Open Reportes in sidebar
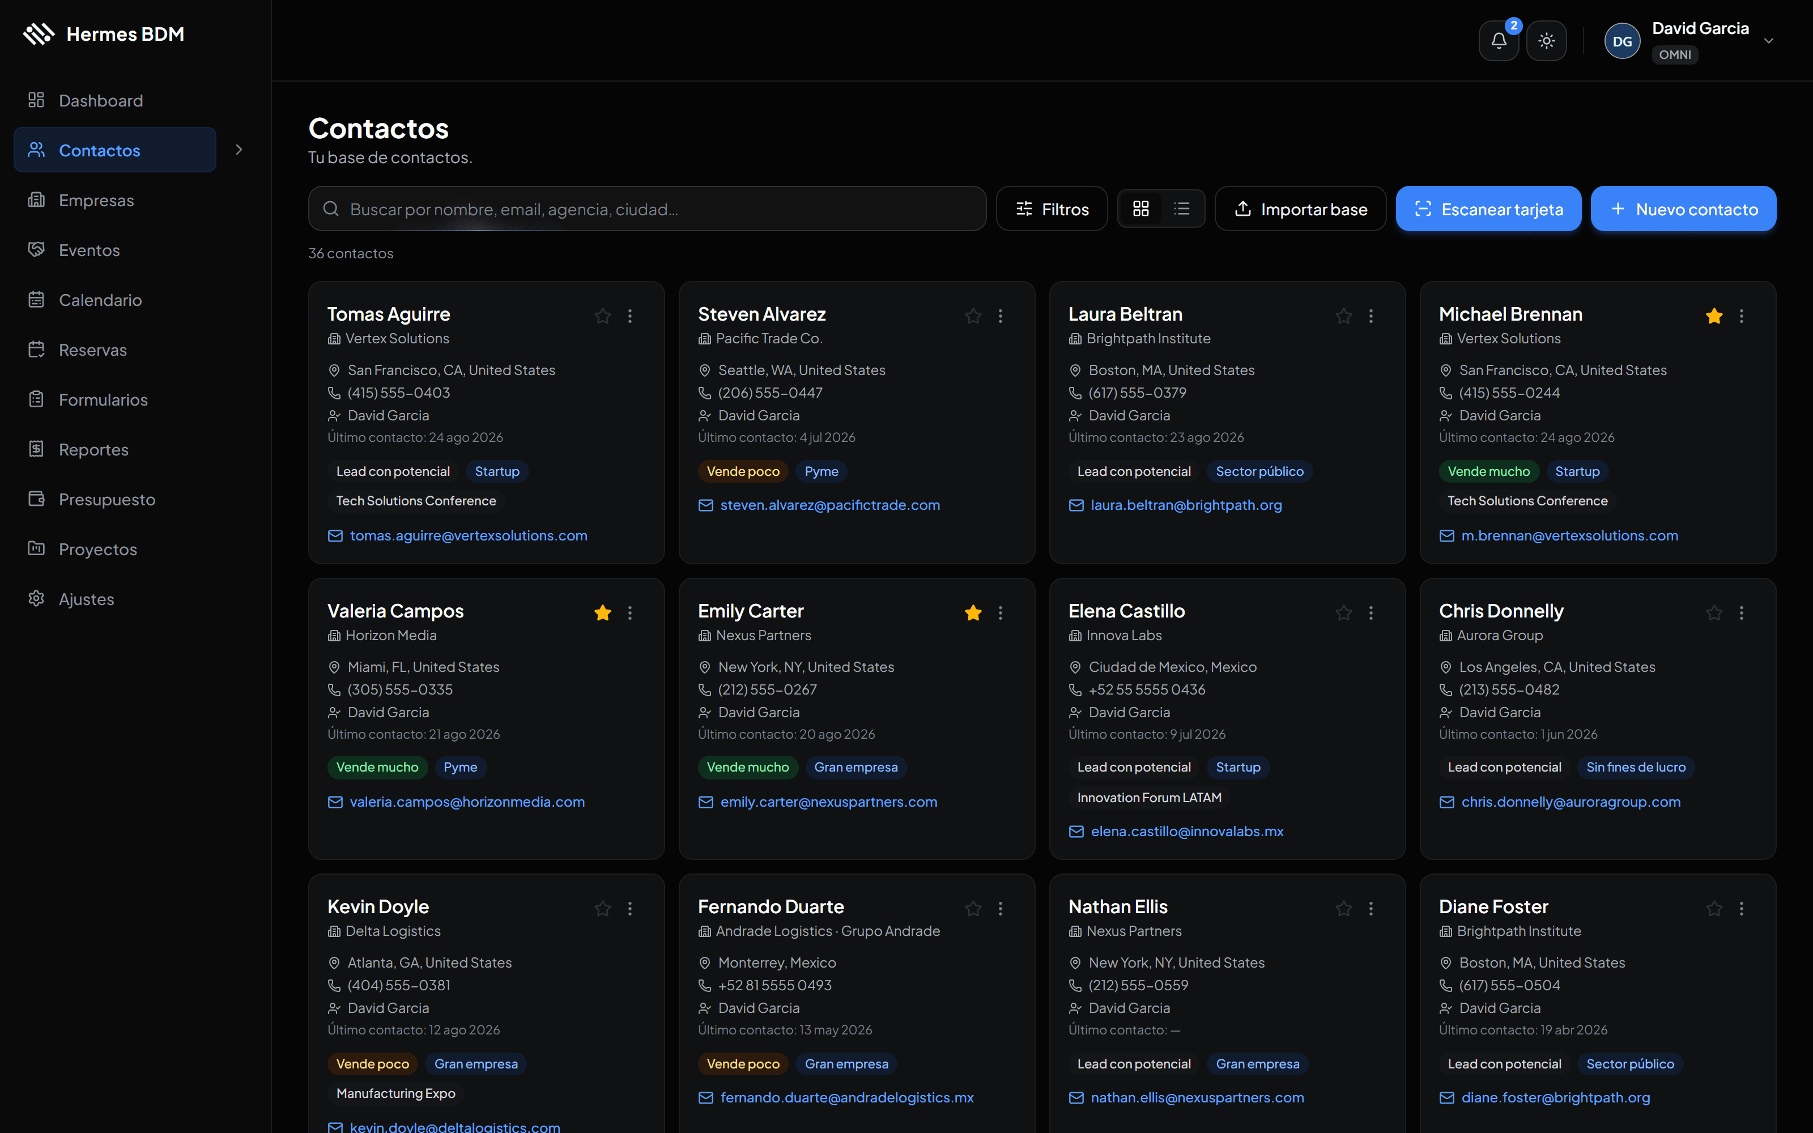The width and height of the screenshot is (1813, 1133). tap(114, 450)
